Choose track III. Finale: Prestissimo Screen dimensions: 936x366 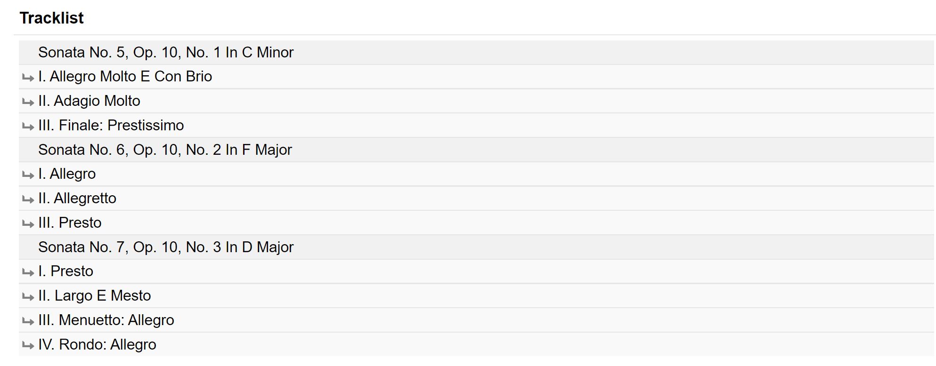click(111, 125)
